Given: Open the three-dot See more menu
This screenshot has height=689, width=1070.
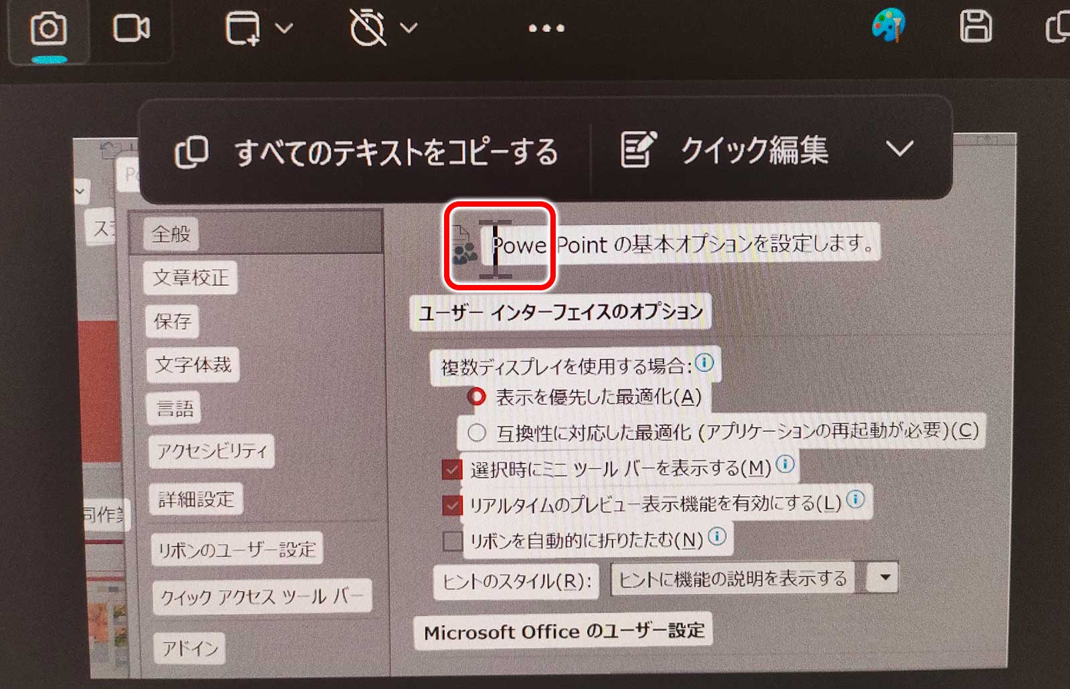Looking at the screenshot, I should [546, 28].
